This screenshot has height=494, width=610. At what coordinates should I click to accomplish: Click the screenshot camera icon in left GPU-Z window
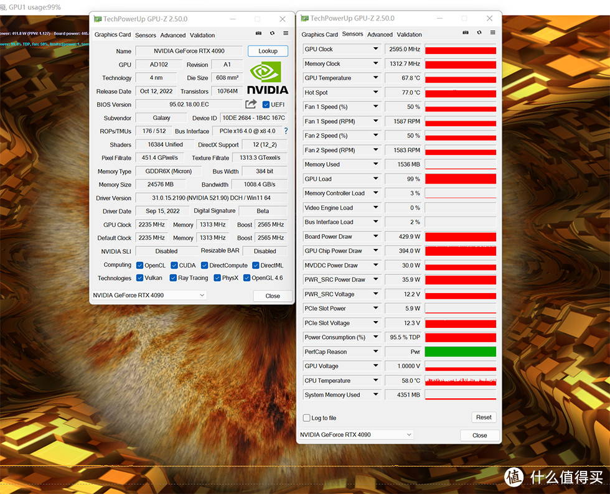pyautogui.click(x=258, y=34)
